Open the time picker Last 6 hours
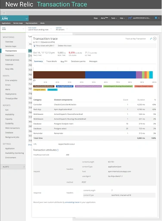Image resolution: width=162 pixels, height=221 pixels. pos(40,29)
